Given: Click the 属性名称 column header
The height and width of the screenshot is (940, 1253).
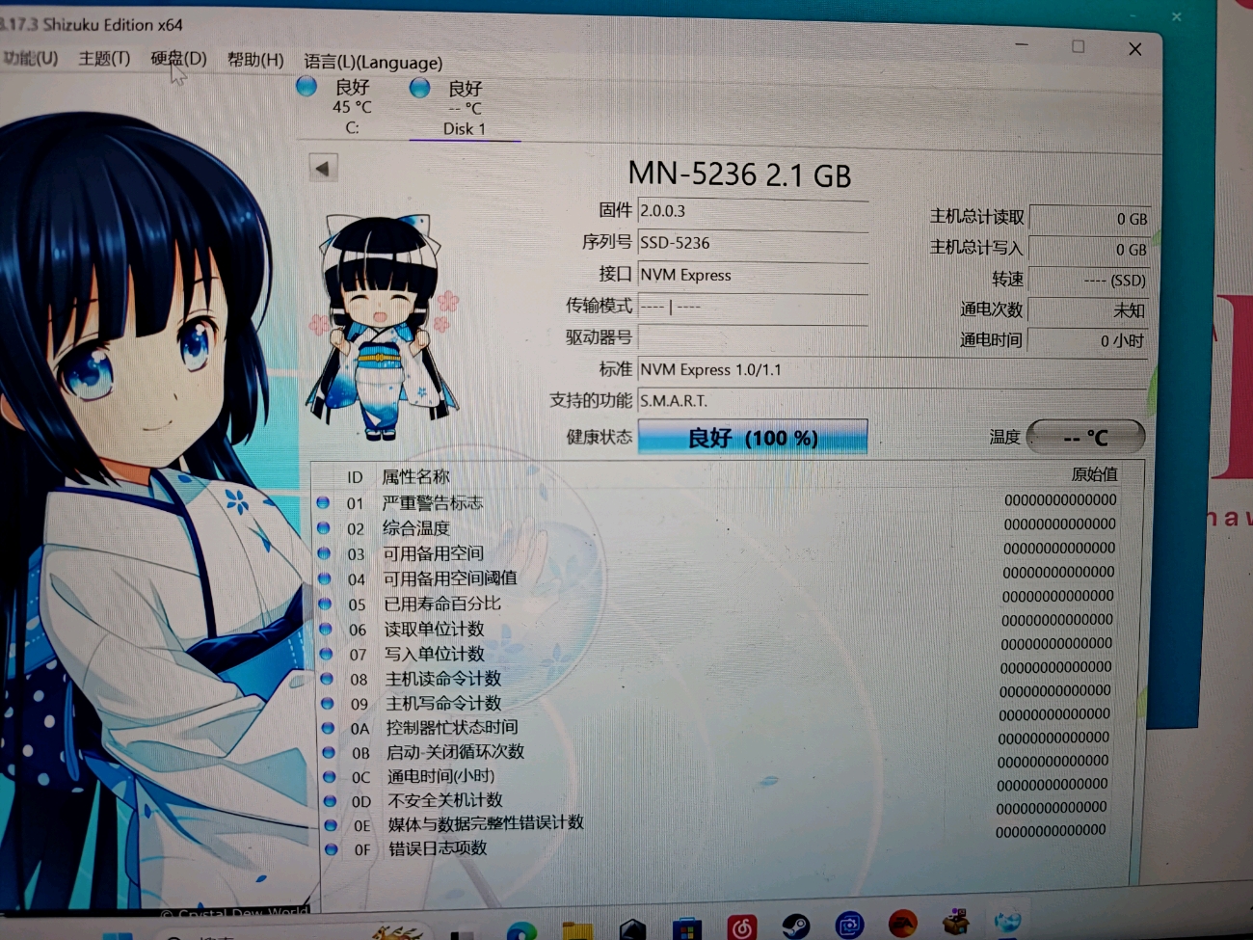Looking at the screenshot, I should tap(415, 476).
